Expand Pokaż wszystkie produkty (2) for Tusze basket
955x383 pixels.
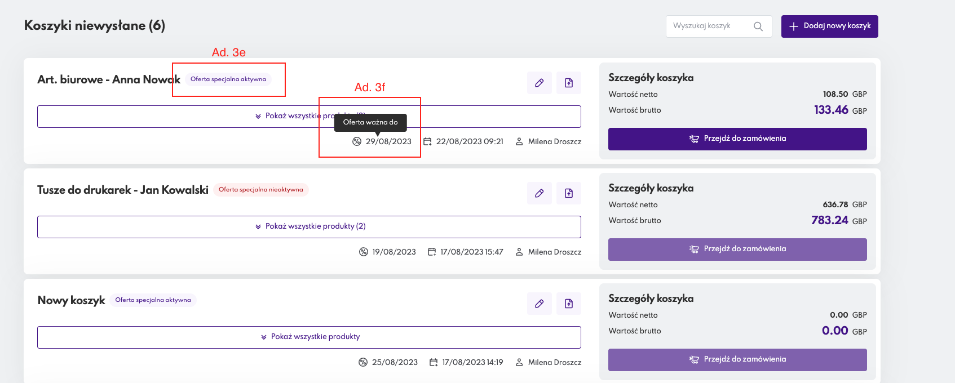[309, 226]
